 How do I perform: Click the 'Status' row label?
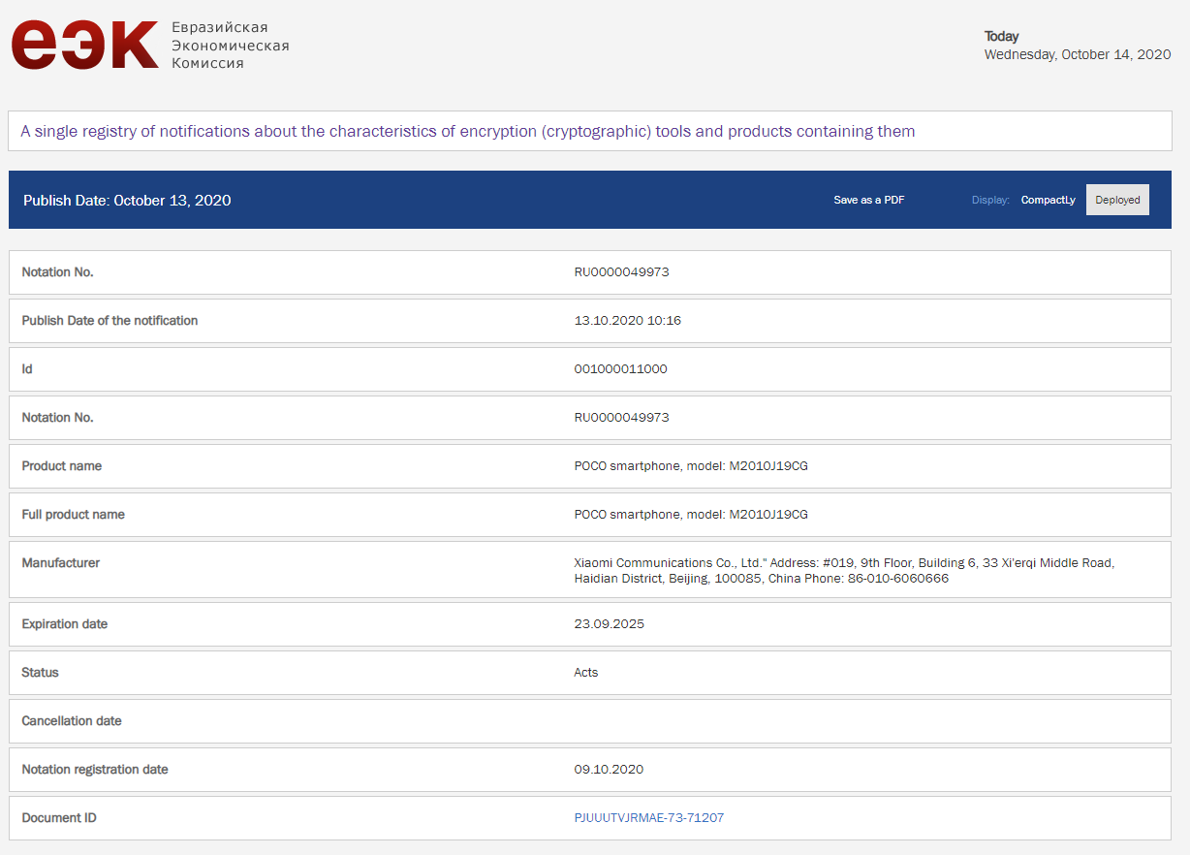pyautogui.click(x=41, y=673)
